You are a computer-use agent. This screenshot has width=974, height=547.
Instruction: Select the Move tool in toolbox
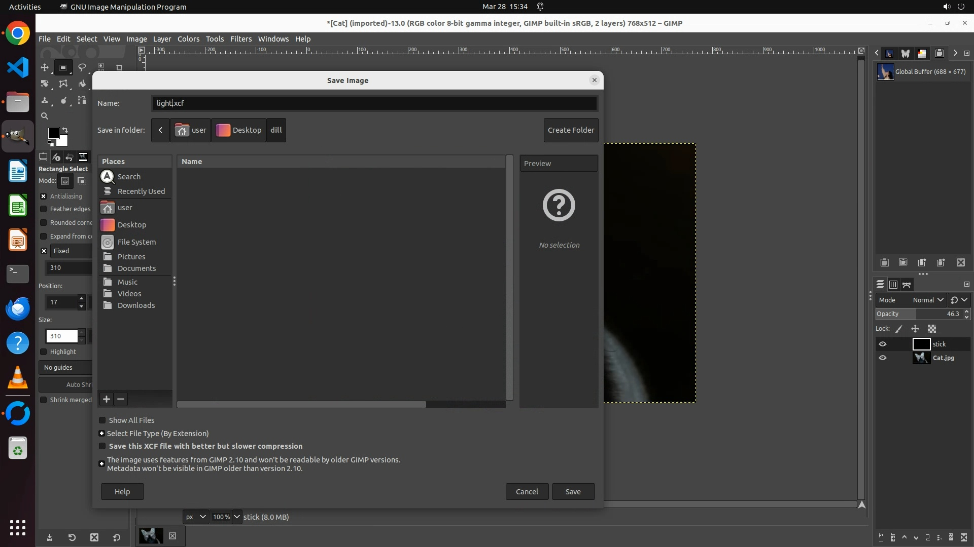[45, 67]
